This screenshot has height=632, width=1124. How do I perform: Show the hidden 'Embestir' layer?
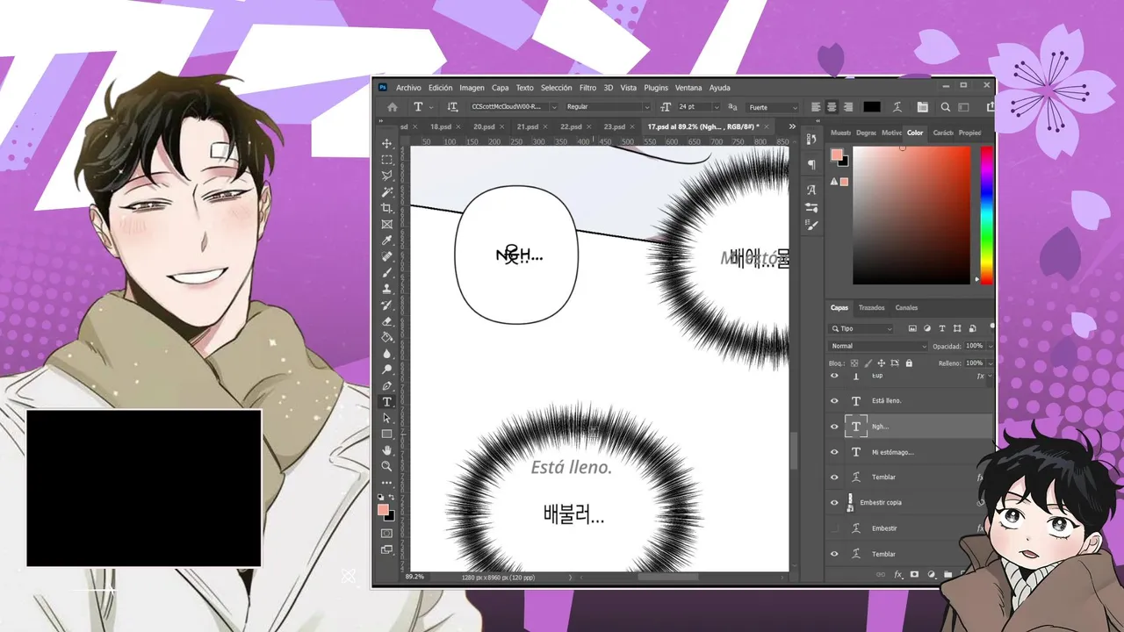pos(834,528)
